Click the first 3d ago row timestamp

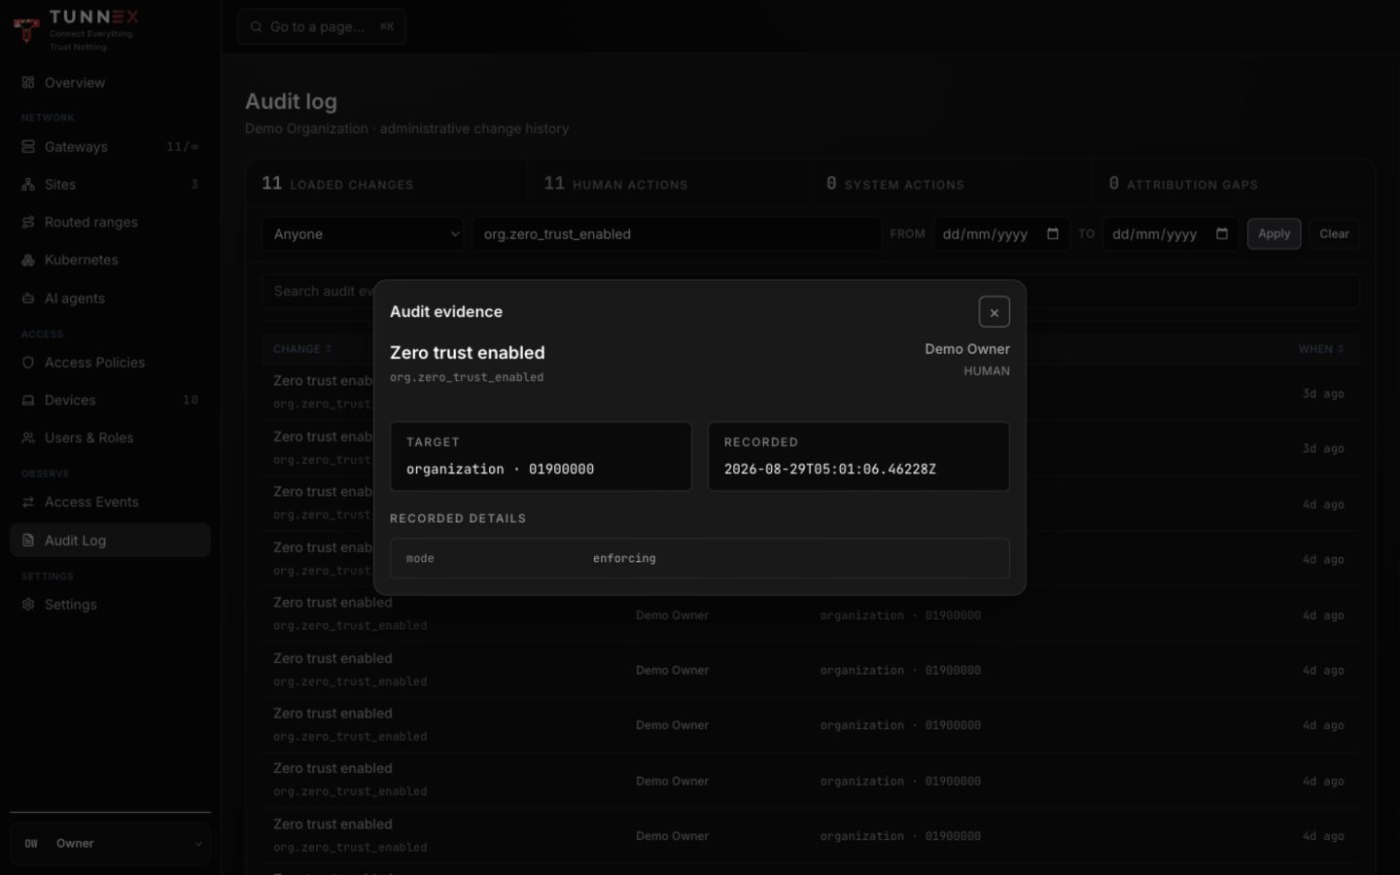[x=1323, y=394]
